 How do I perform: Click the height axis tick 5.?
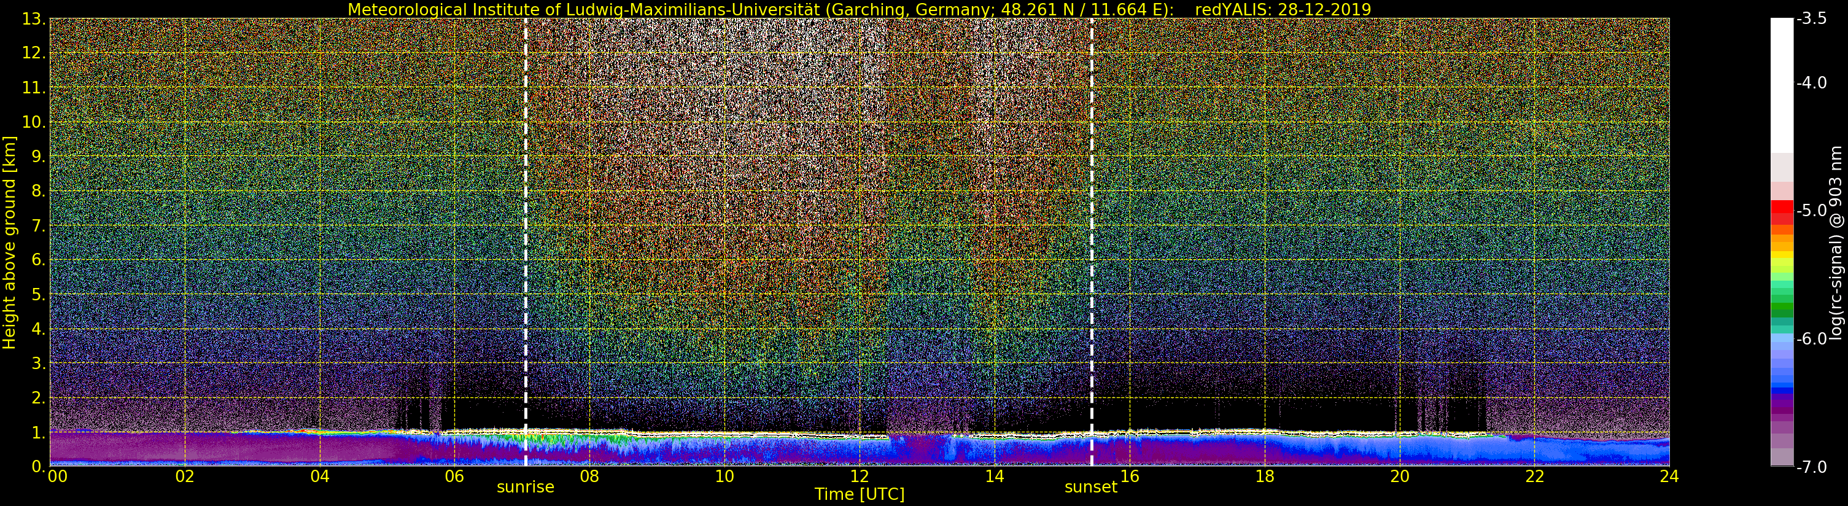point(39,294)
